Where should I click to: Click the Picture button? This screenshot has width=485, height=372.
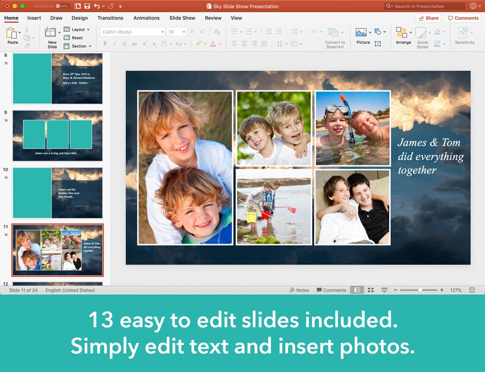coord(363,36)
